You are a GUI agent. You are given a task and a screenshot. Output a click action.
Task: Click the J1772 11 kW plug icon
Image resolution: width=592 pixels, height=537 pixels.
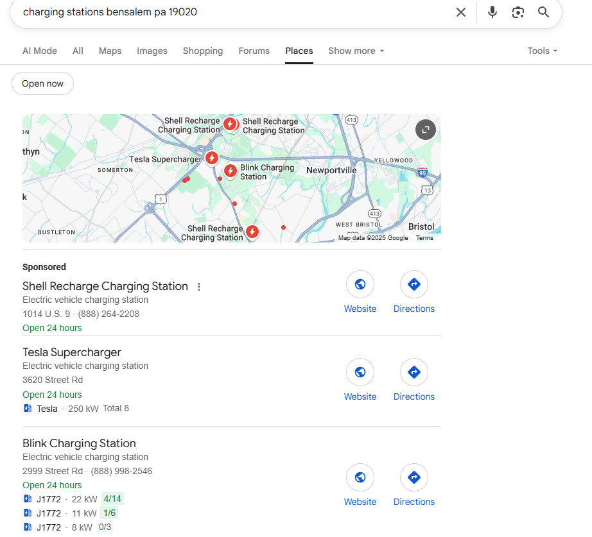pyautogui.click(x=28, y=513)
